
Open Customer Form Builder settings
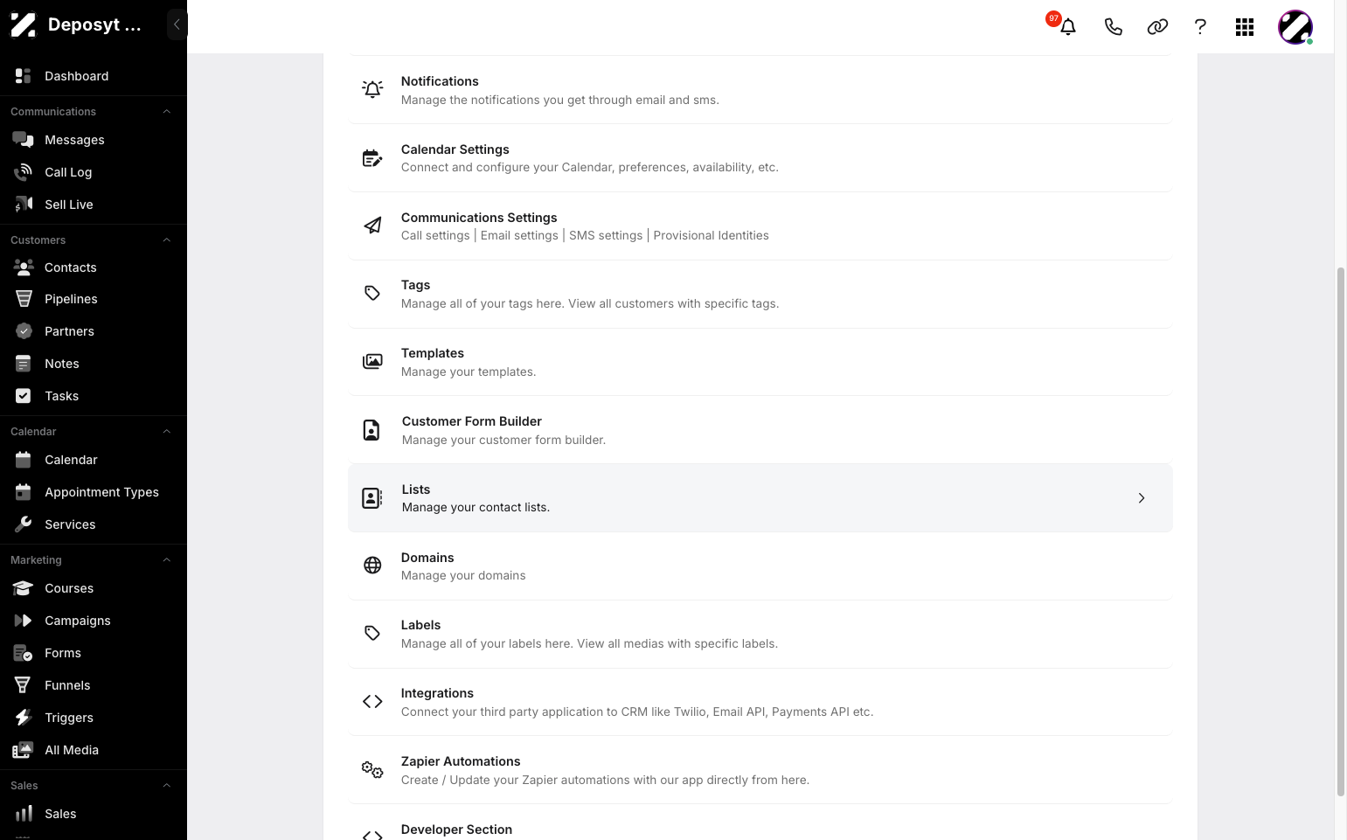[760, 430]
